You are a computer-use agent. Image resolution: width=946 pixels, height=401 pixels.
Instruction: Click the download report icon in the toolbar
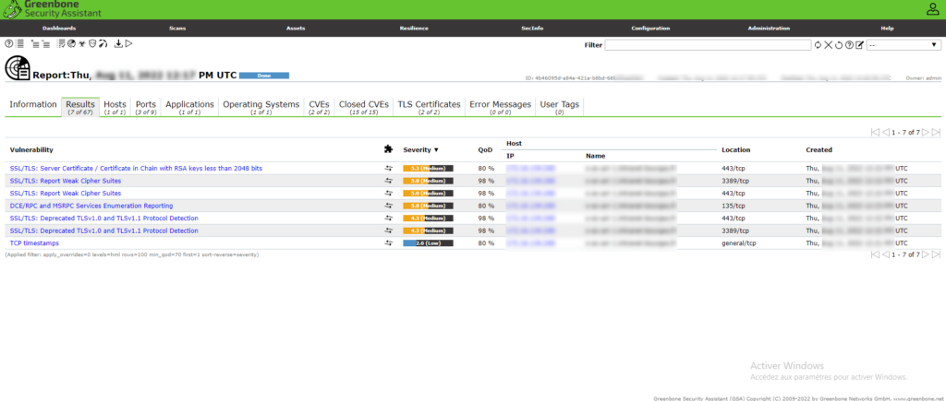[x=118, y=43]
